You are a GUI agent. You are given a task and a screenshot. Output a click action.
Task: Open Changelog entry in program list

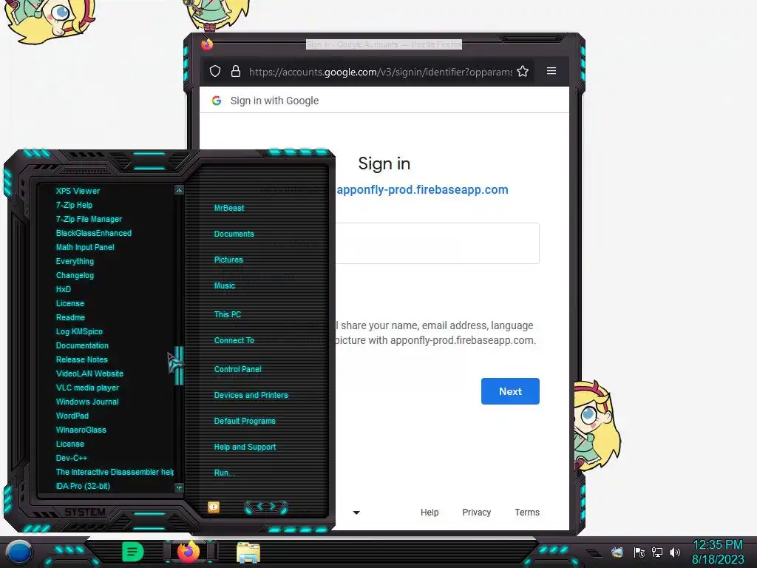click(75, 275)
